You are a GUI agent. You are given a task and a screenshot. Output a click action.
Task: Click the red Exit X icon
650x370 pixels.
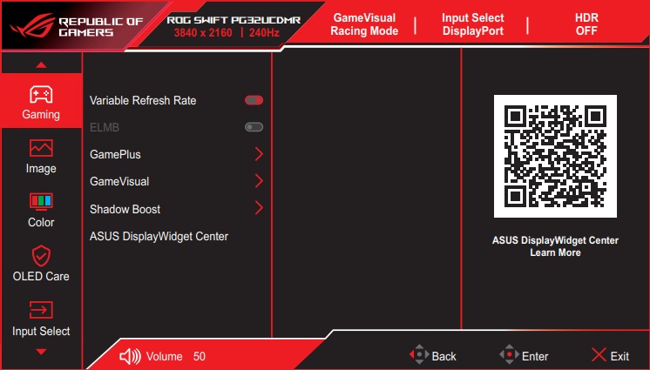(x=598, y=355)
